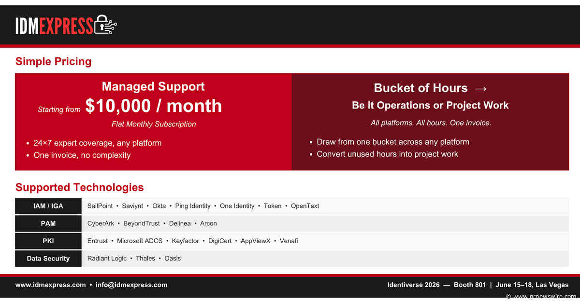Viewport: 580px width, 303px height.
Task: Click Arcon in the PAM row
Action: pos(208,223)
